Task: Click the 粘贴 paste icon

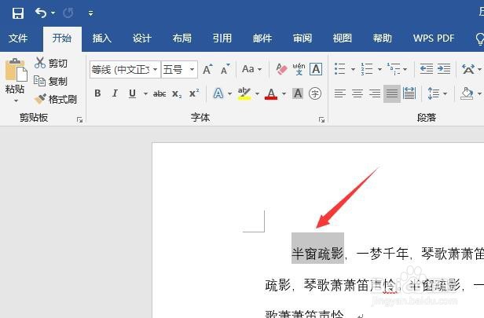Action: coord(16,70)
